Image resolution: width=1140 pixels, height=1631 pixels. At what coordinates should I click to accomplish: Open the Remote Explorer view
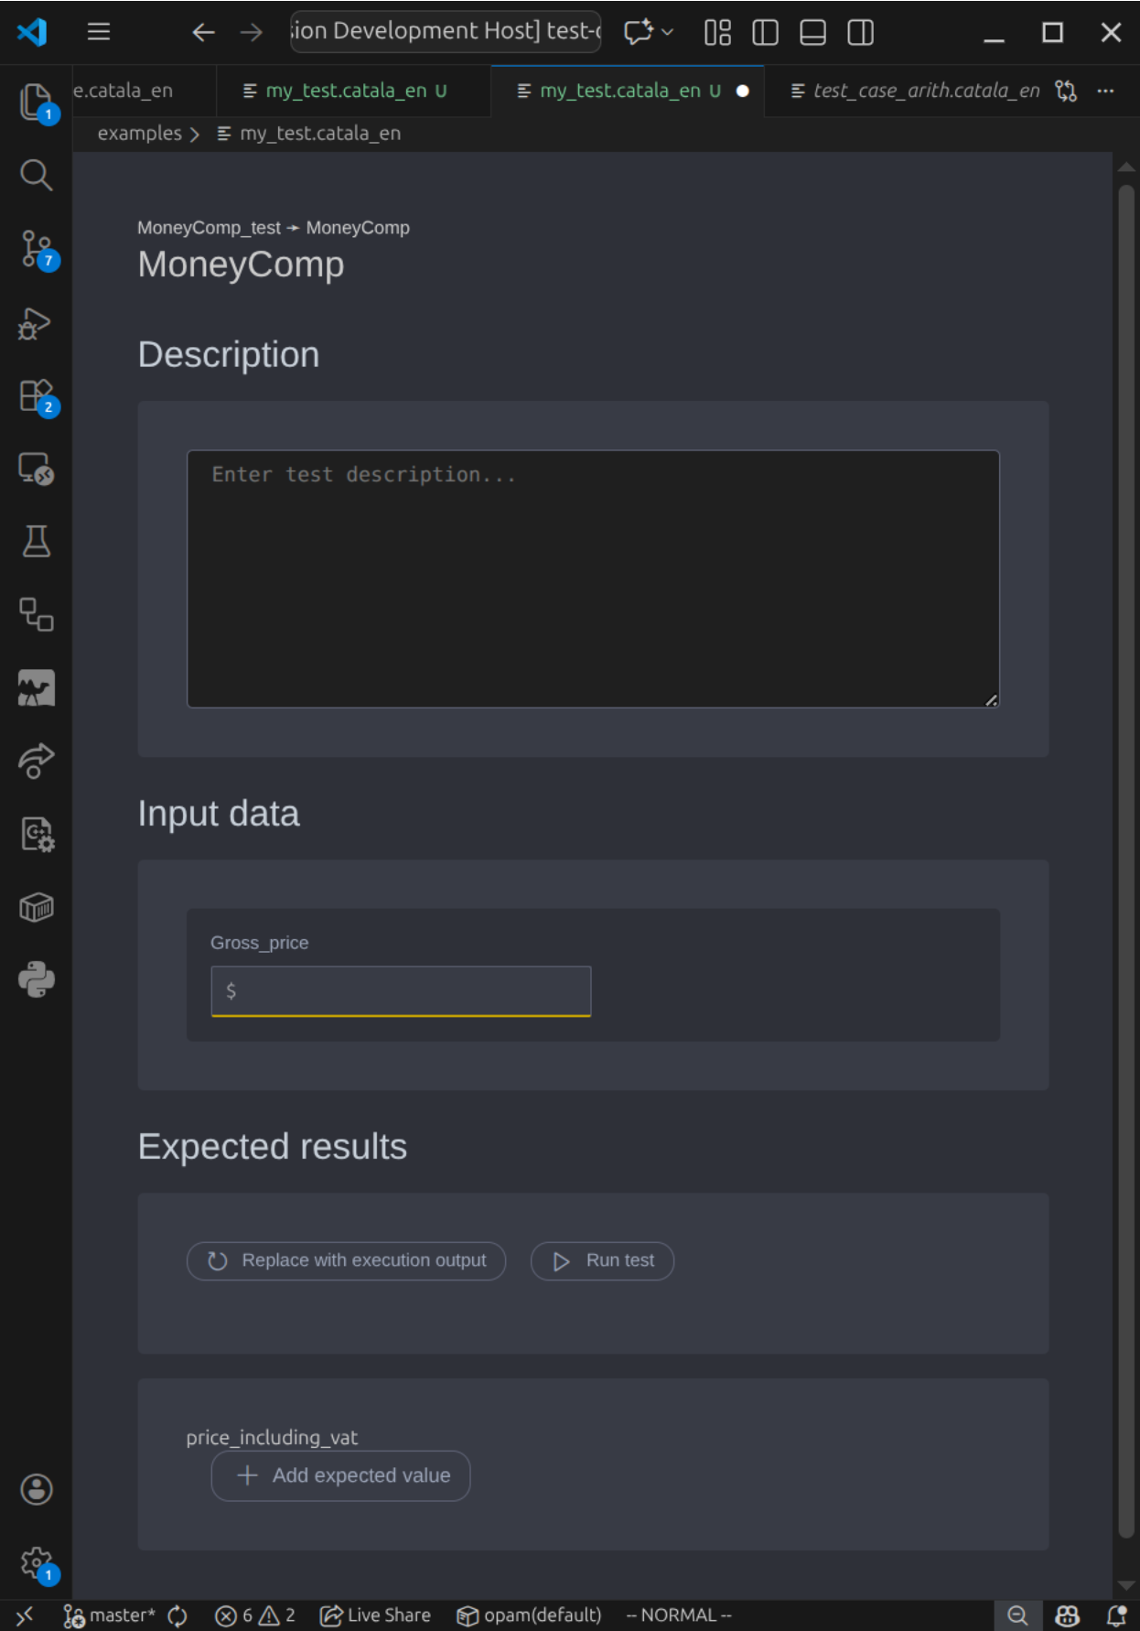point(36,469)
